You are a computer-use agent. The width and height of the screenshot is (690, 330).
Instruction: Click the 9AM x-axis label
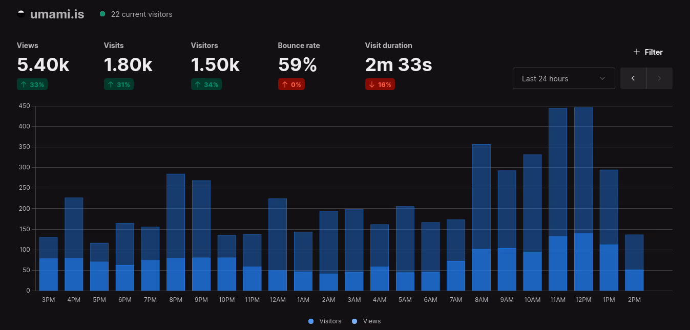coord(507,300)
